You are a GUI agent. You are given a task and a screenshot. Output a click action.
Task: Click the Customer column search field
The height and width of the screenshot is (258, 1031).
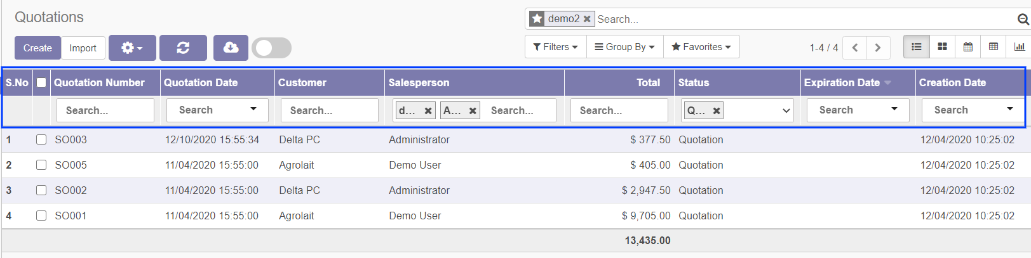329,110
